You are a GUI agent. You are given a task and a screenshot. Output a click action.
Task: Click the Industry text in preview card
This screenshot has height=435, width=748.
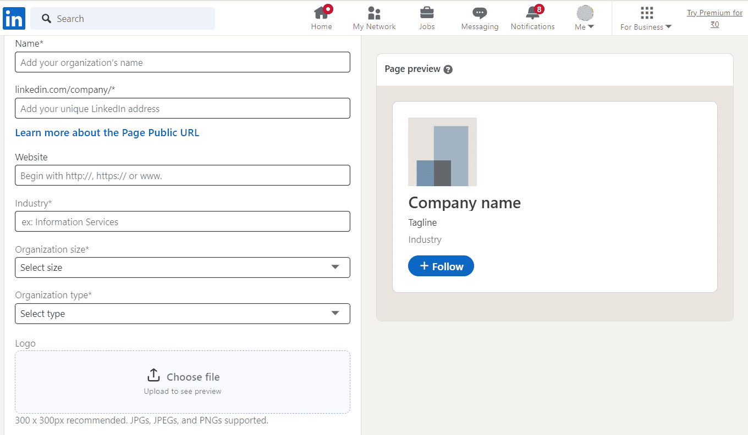[x=425, y=239]
